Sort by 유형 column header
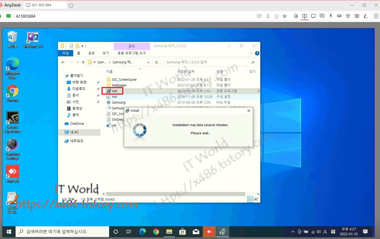 click(x=219, y=72)
